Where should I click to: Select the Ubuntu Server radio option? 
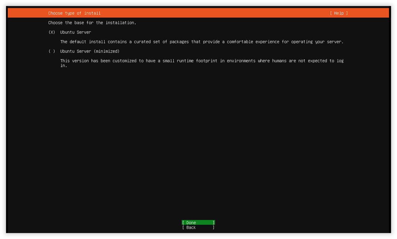[52, 32]
